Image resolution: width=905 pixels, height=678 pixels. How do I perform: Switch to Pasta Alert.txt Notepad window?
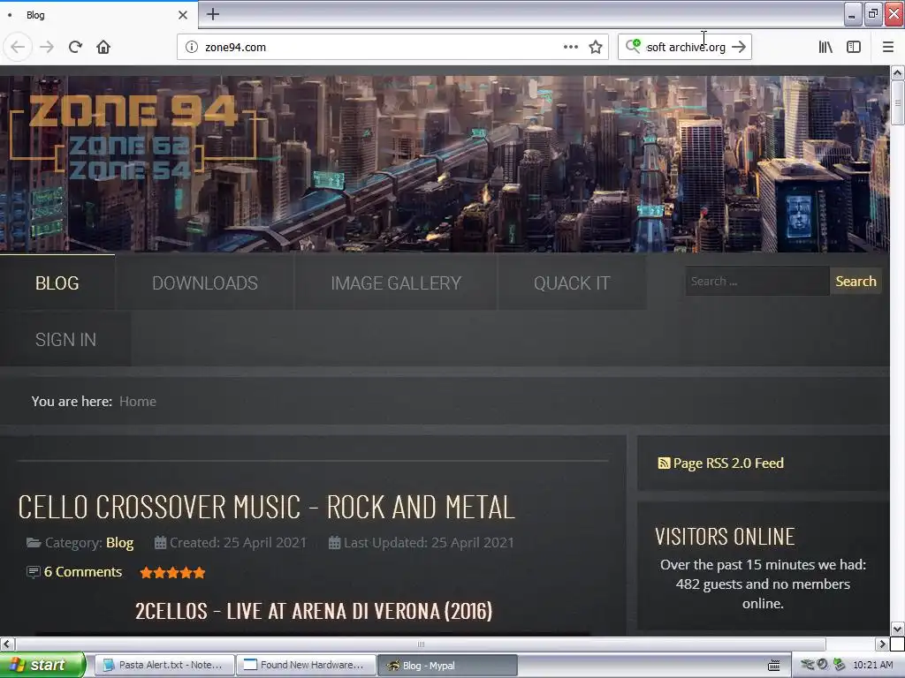click(164, 665)
